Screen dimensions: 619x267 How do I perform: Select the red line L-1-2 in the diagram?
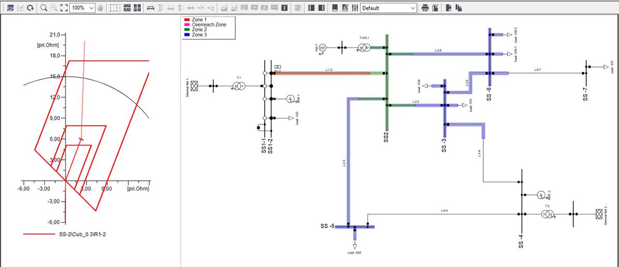[322, 73]
